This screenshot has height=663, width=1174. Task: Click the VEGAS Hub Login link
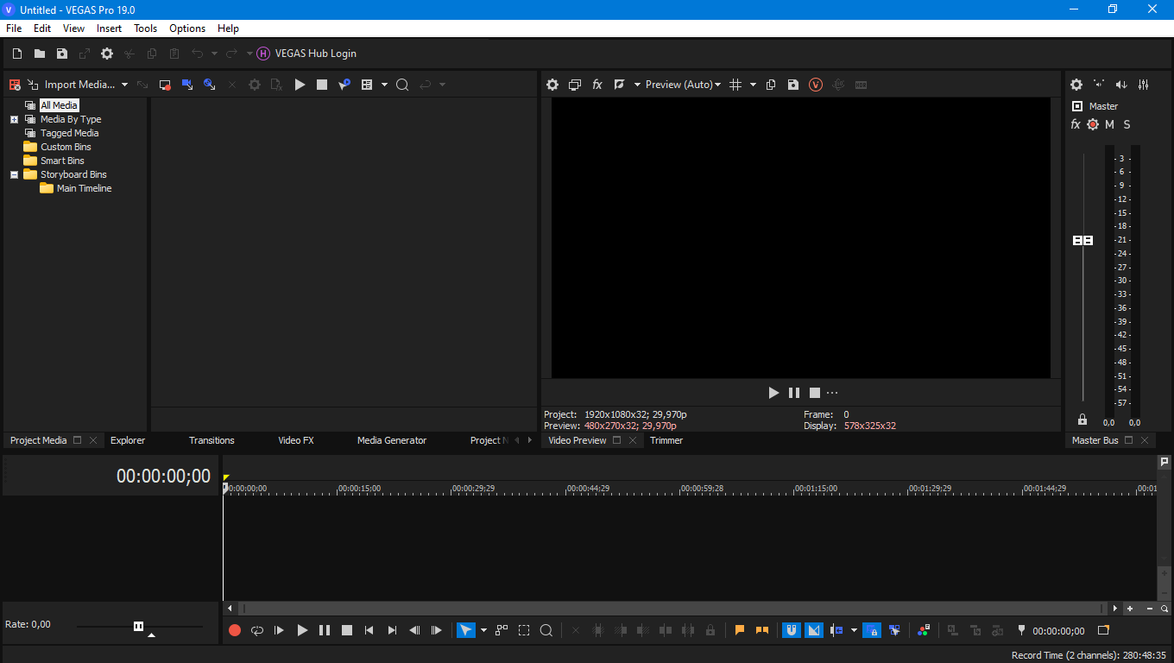pos(306,54)
